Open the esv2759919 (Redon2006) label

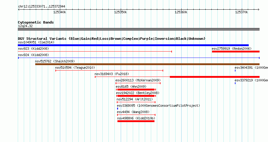(232, 49)
